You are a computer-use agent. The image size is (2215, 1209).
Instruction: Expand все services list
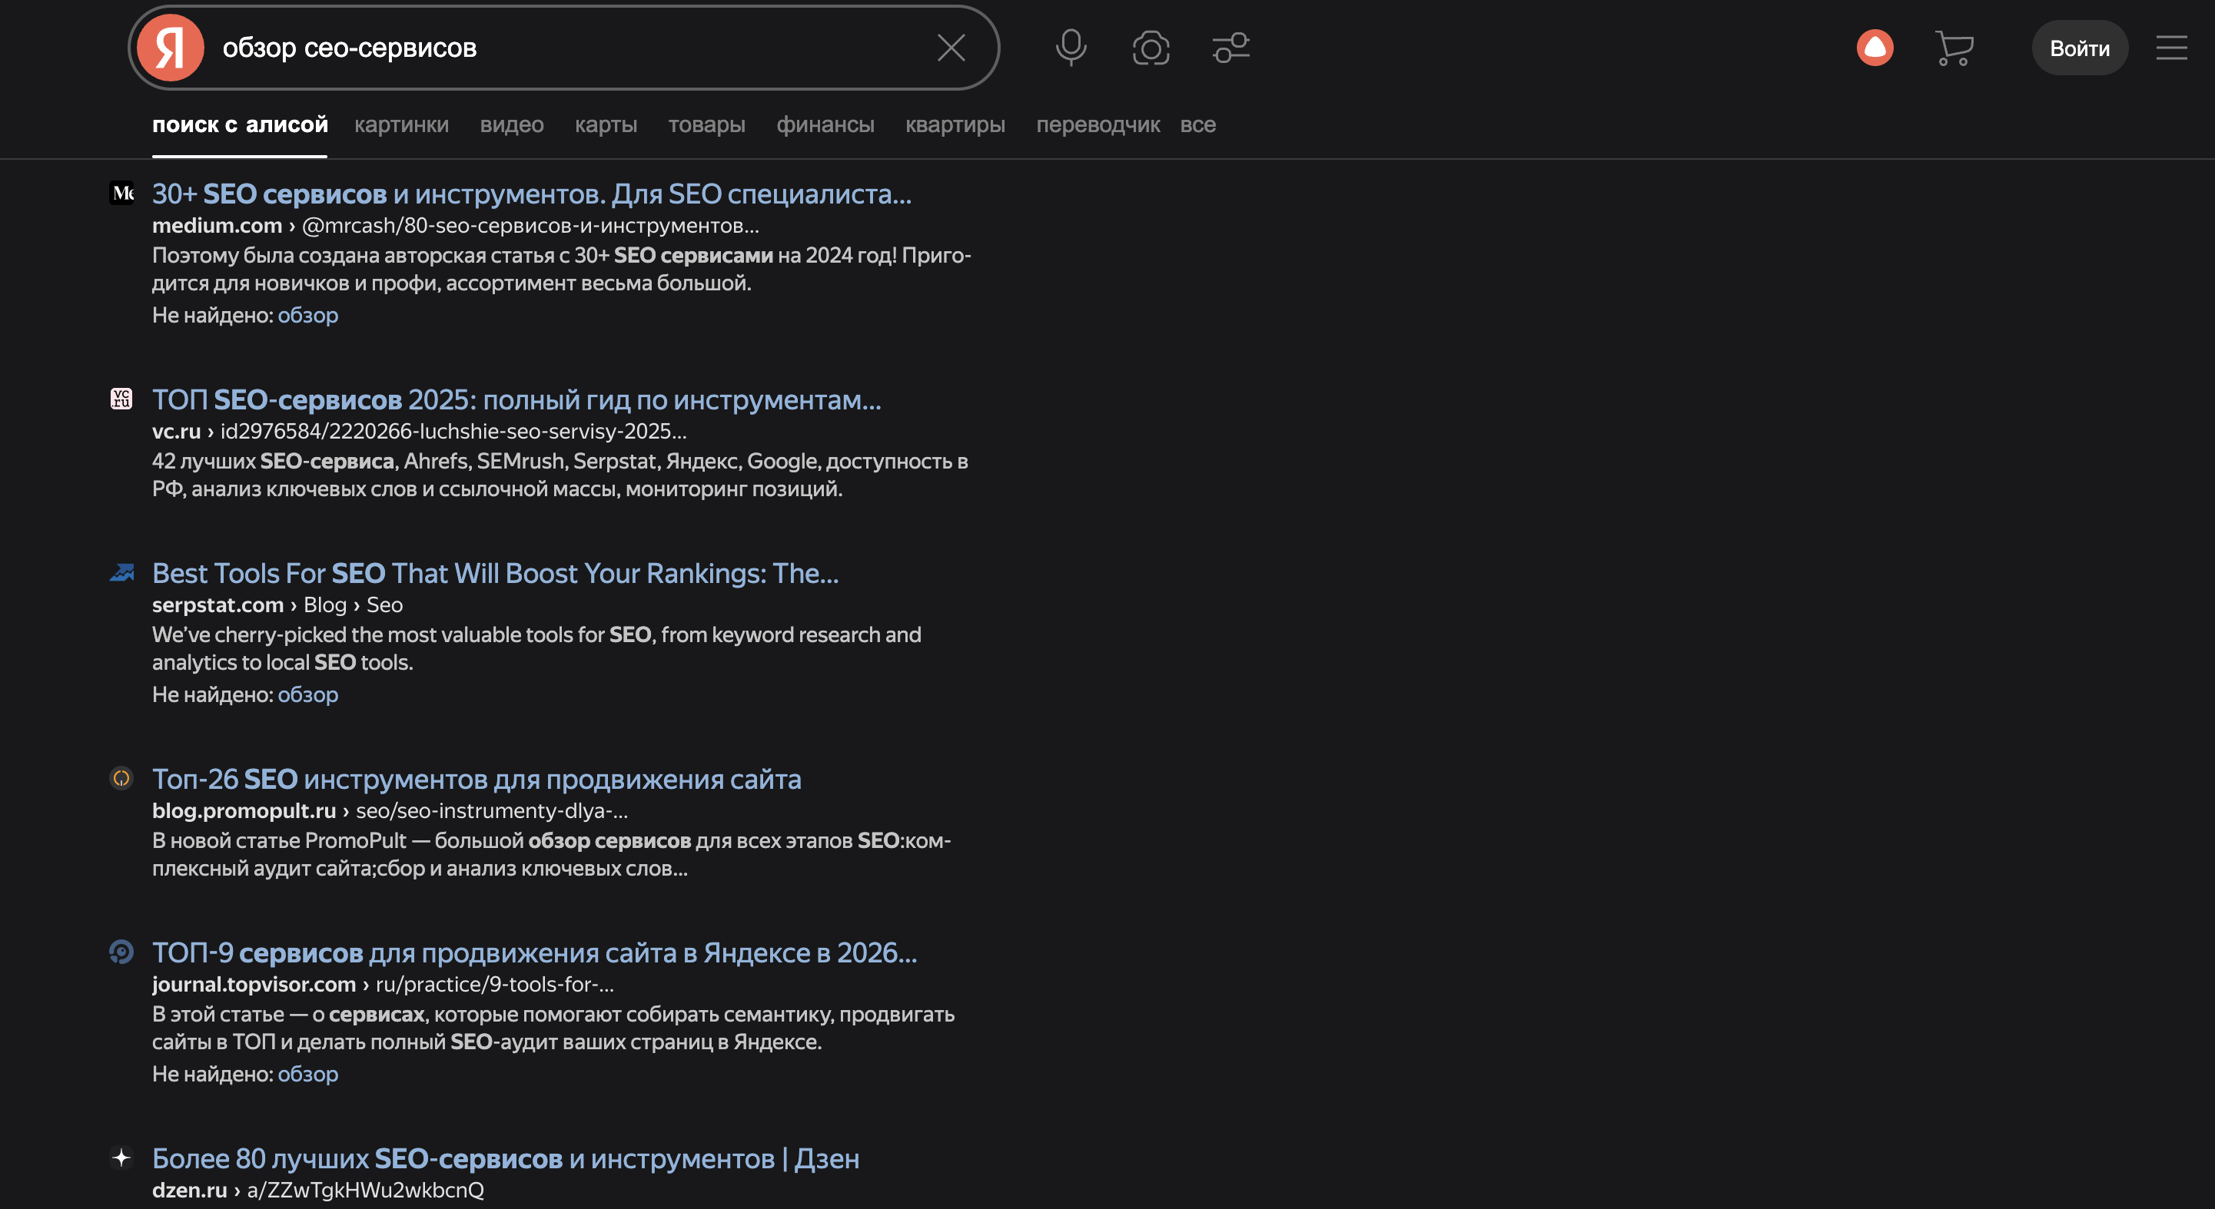pos(1197,124)
